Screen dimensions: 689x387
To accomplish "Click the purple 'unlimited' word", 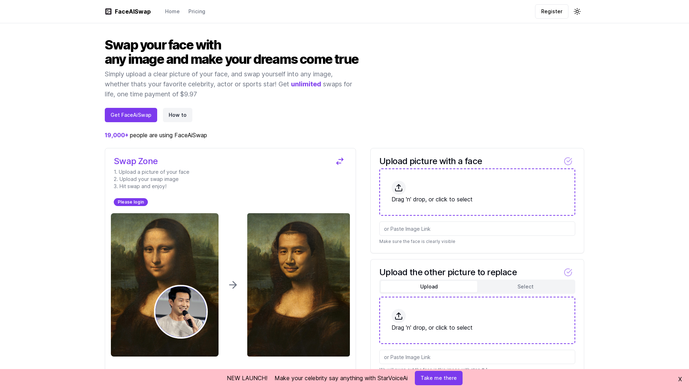I will pyautogui.click(x=306, y=84).
